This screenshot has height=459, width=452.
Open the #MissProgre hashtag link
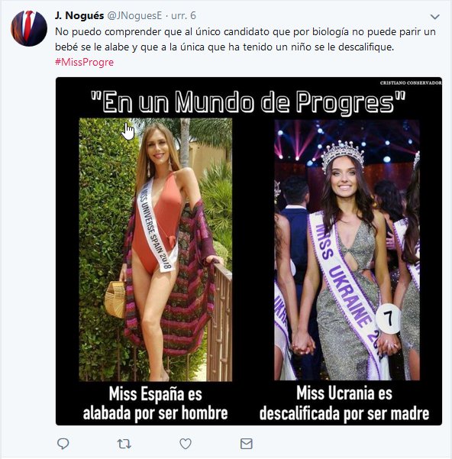(84, 62)
